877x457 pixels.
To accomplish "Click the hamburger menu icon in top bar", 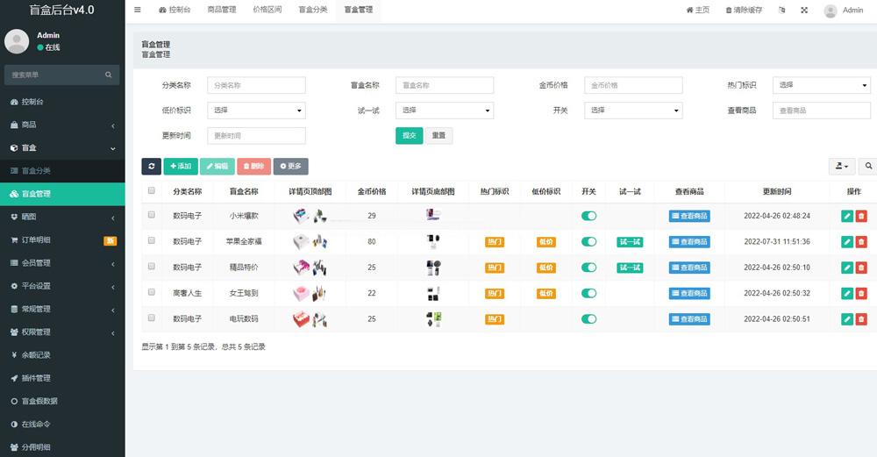I will pyautogui.click(x=138, y=10).
